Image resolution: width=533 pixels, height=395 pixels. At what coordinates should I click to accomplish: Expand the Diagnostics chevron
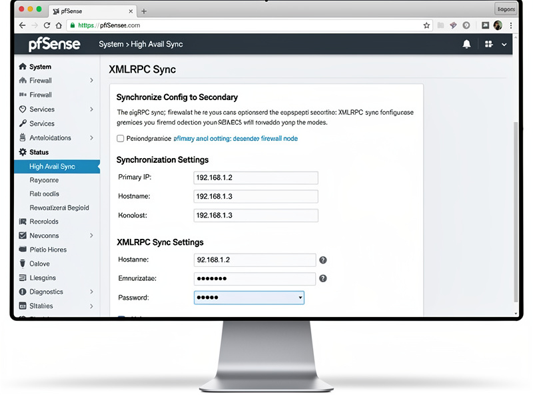click(x=91, y=292)
